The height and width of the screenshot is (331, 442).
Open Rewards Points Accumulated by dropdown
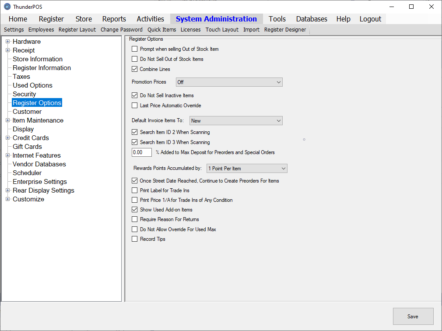pos(246,169)
